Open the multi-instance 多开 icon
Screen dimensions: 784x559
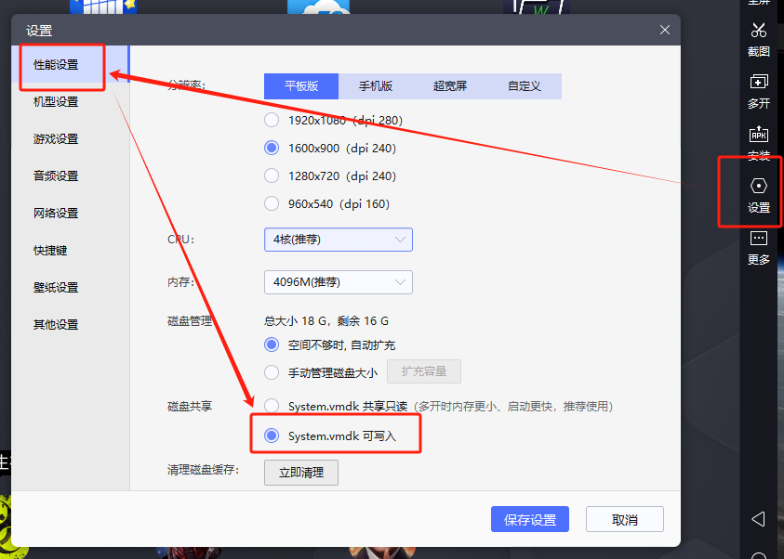759,82
